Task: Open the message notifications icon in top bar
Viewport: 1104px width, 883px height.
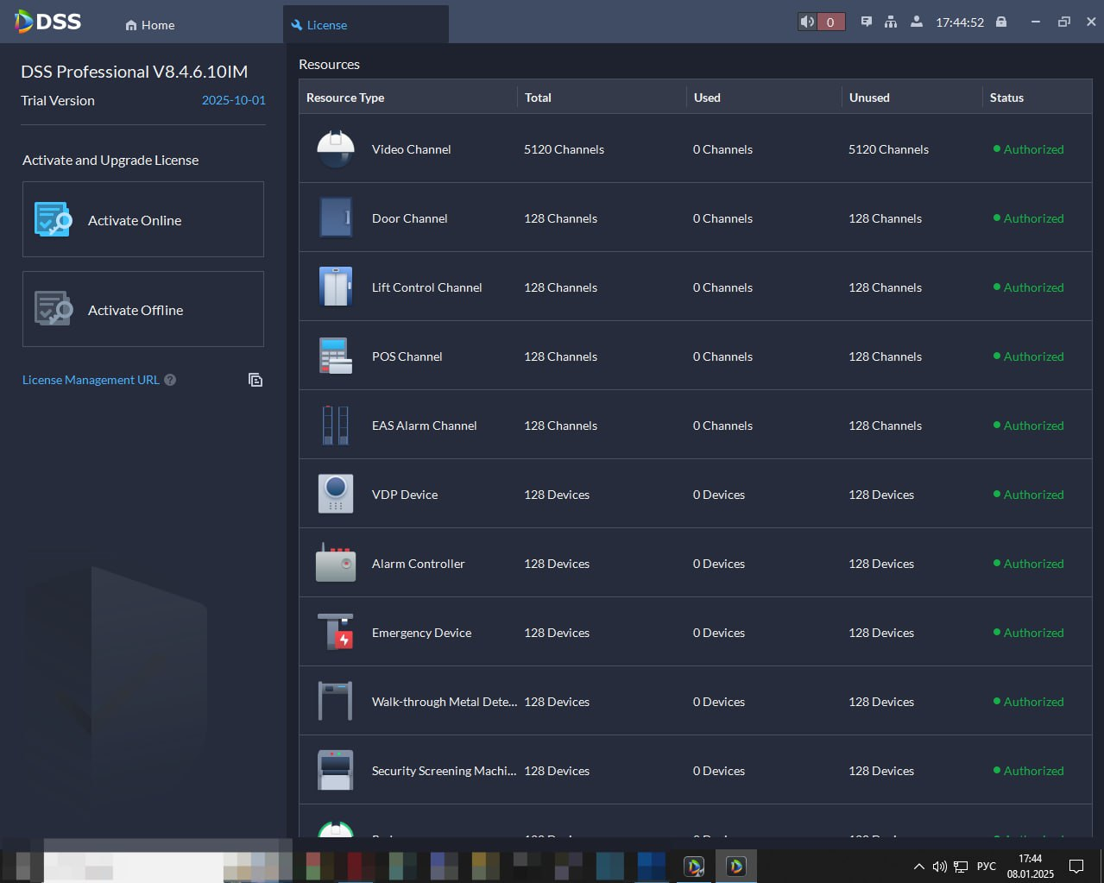Action: coord(866,22)
